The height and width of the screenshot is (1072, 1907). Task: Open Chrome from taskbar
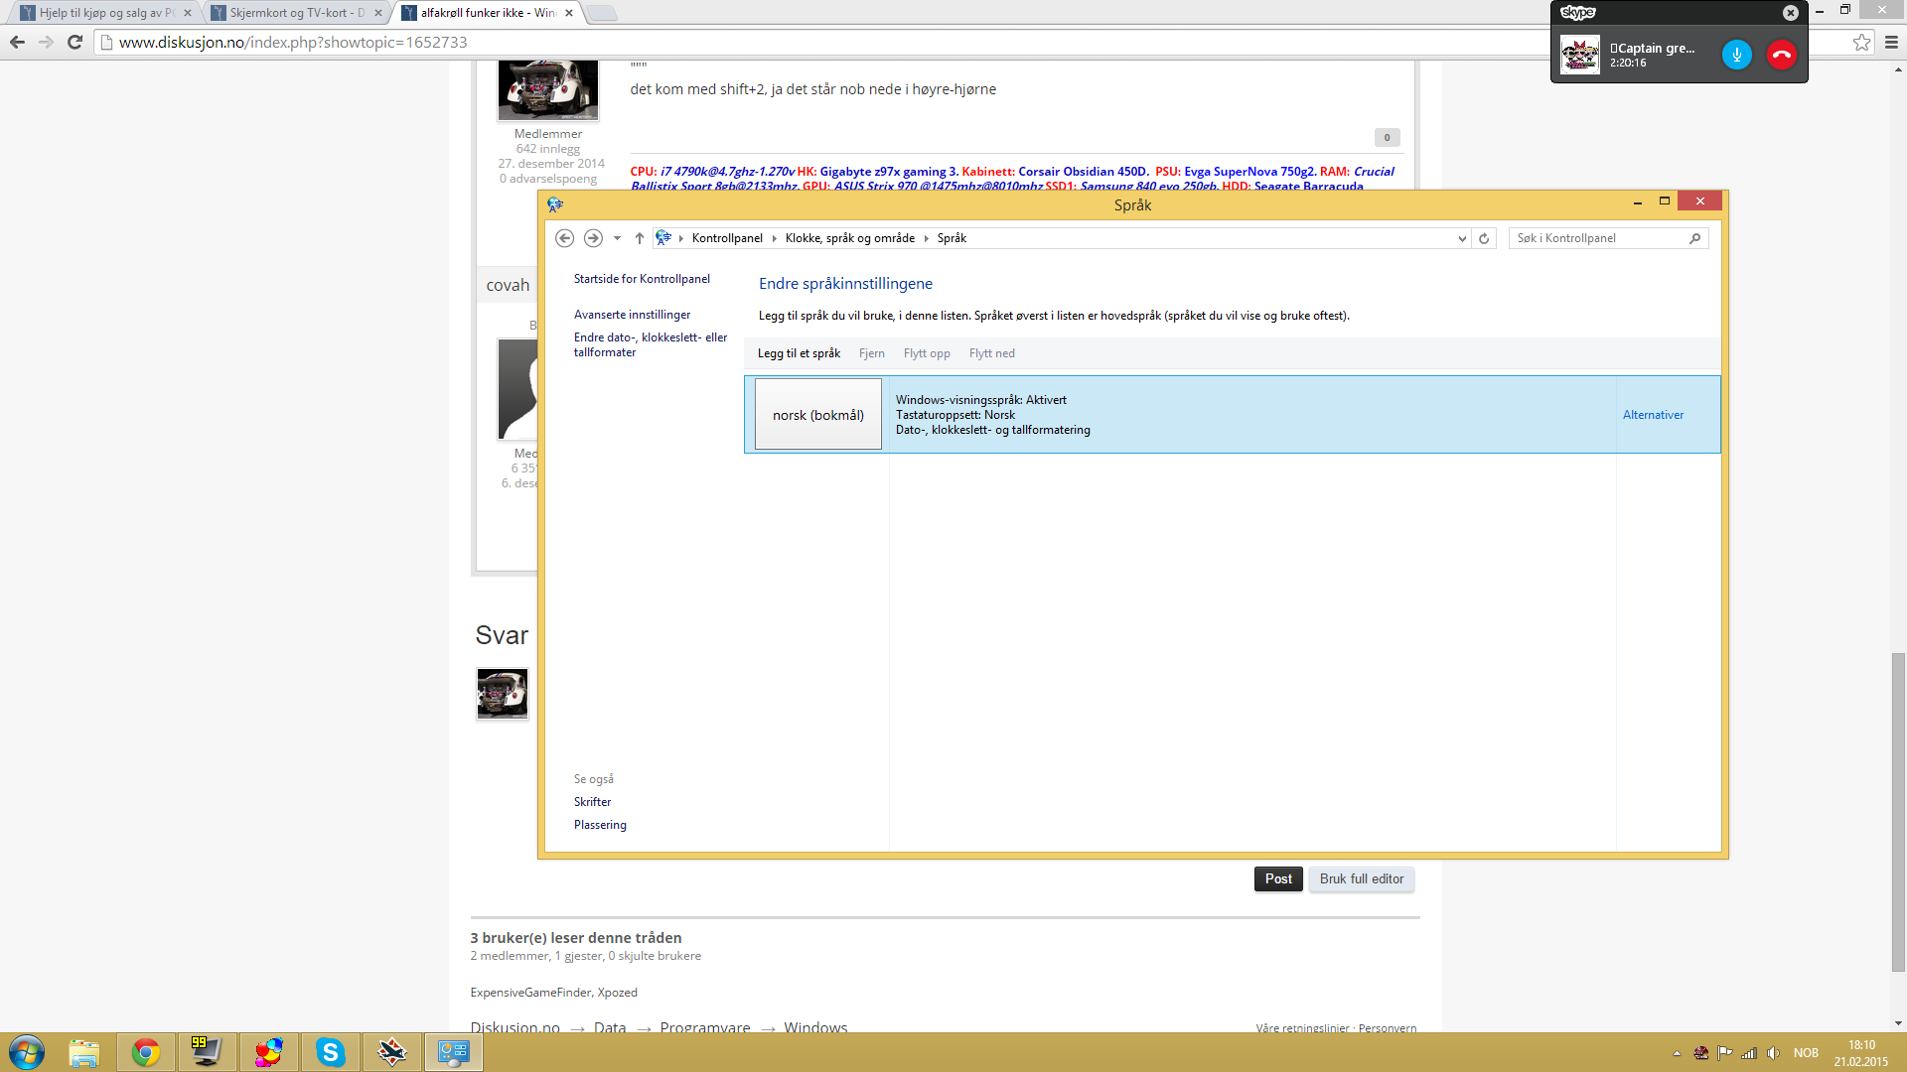pyautogui.click(x=146, y=1052)
